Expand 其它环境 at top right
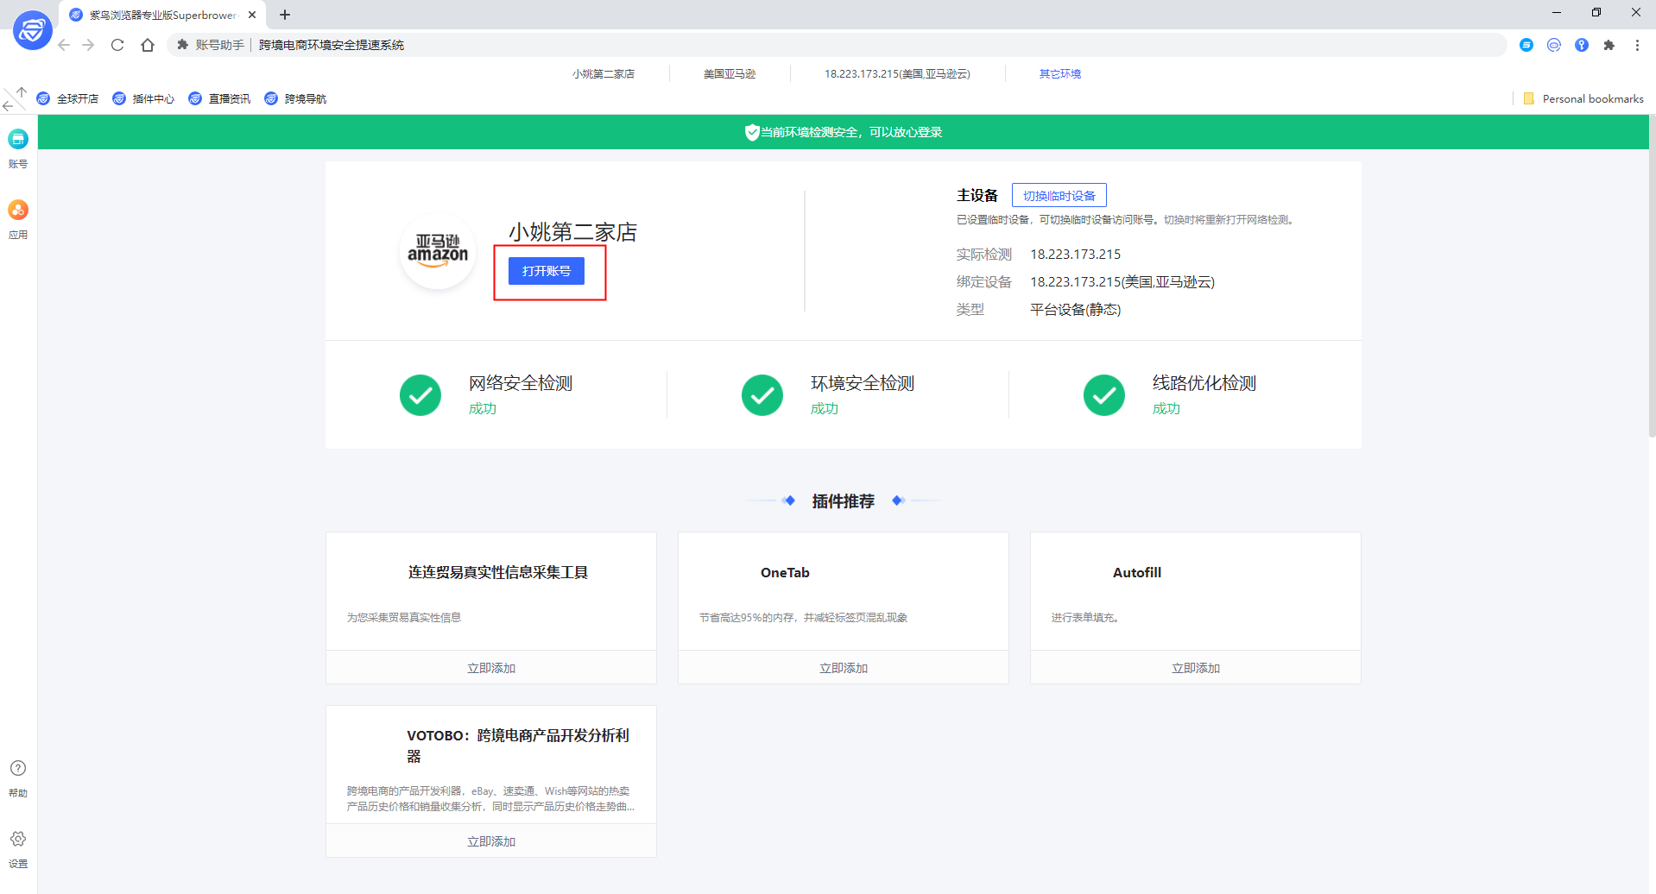1656x894 pixels. 1059,73
